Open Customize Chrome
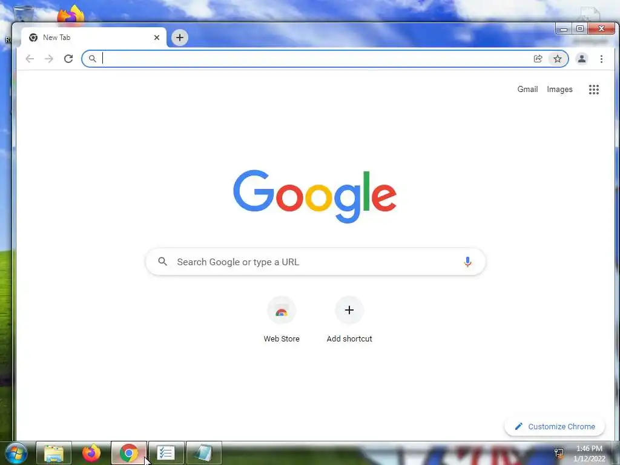 coord(555,427)
